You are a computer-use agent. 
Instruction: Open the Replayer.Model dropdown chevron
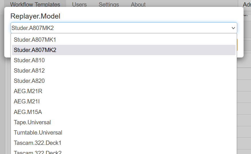tap(233, 28)
